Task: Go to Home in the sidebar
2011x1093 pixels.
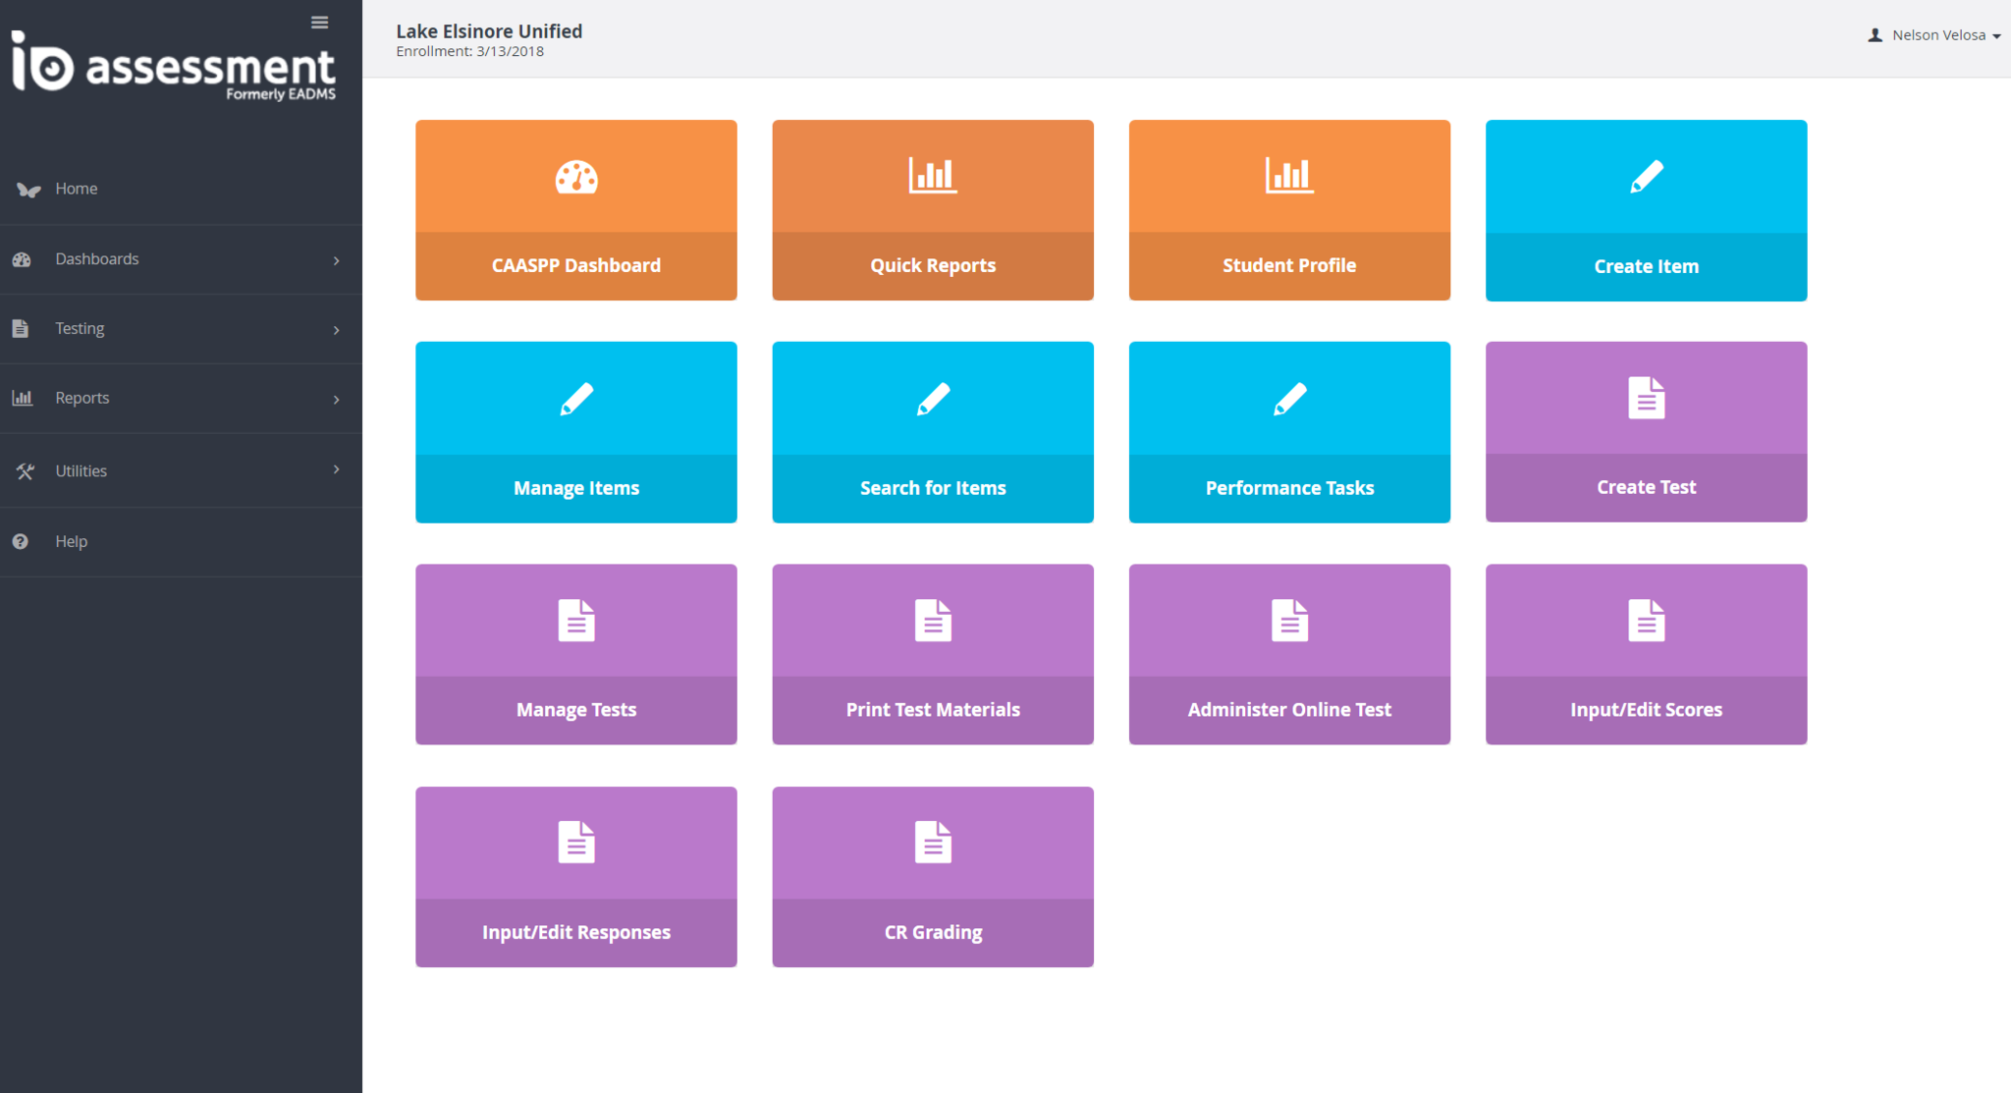Action: (x=77, y=189)
